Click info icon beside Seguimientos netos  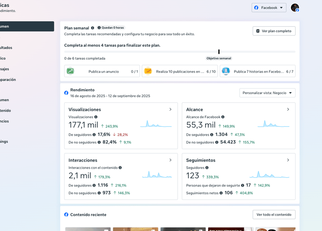[x=221, y=193]
